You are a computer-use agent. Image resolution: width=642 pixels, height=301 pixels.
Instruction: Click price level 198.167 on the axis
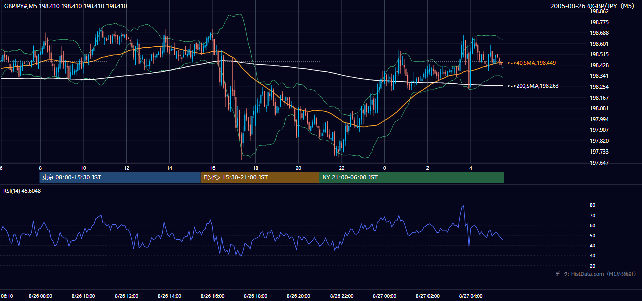(x=599, y=98)
